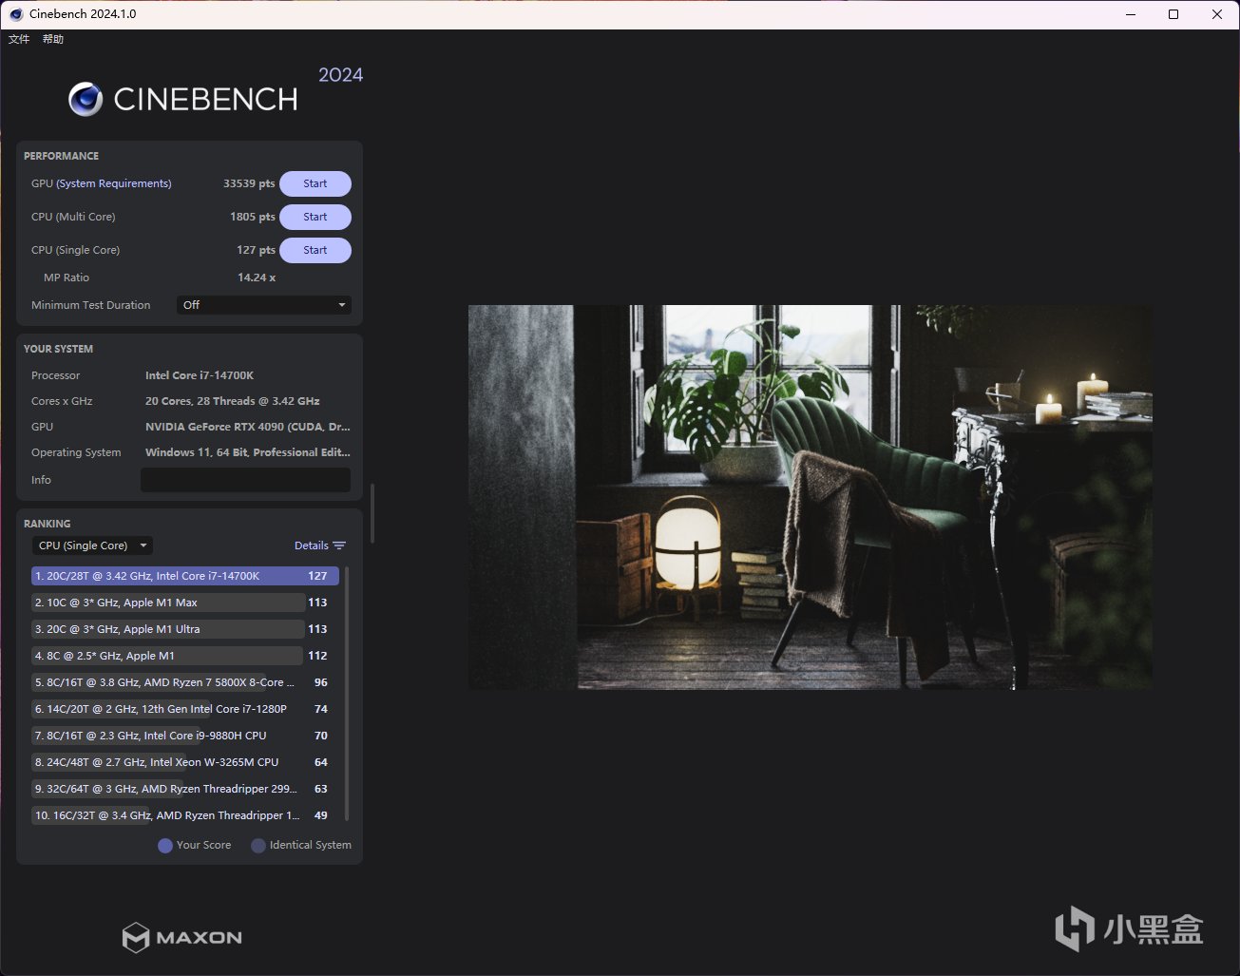
Task: Open the System Requirements link
Action: [x=114, y=183]
